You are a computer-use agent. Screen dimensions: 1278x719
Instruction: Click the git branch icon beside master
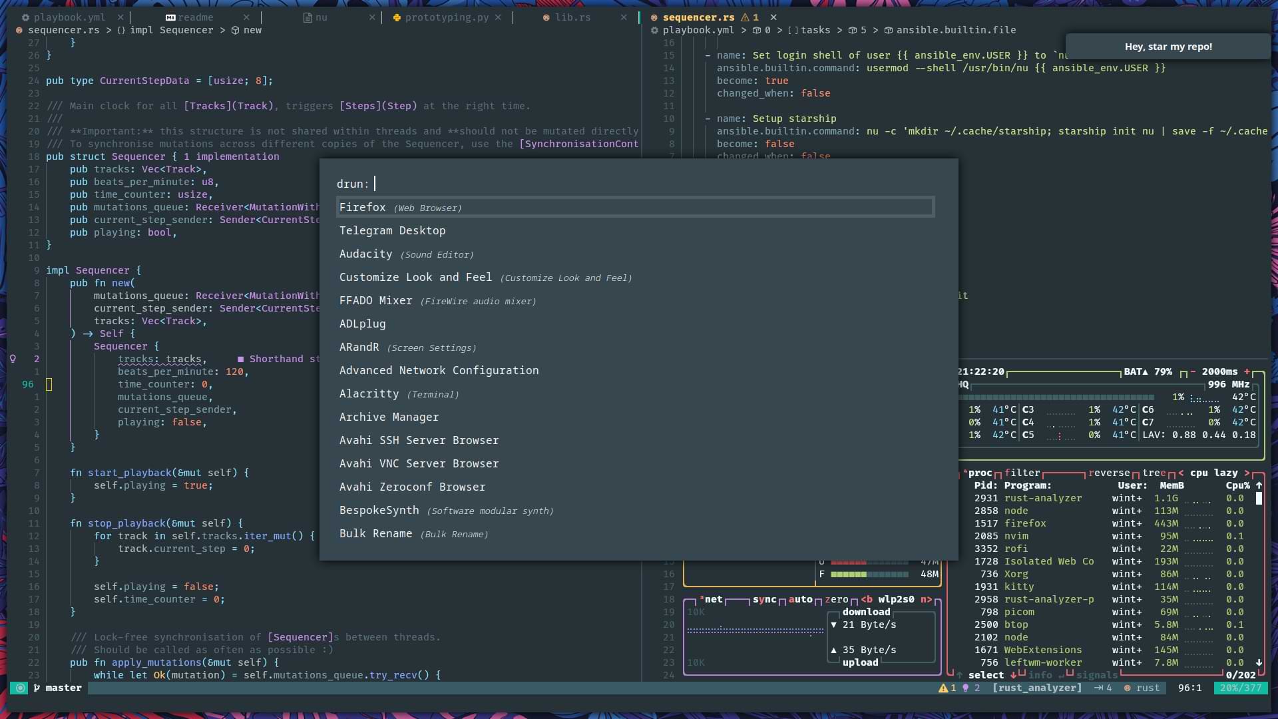click(37, 688)
